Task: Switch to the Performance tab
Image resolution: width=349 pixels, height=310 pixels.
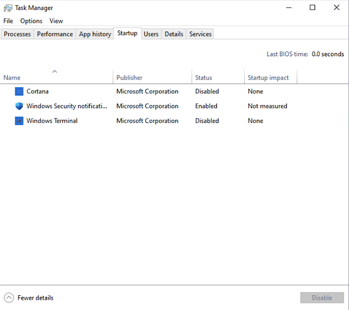Action: click(x=55, y=34)
